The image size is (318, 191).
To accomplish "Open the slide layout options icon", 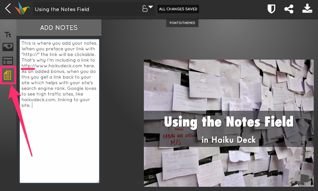I will tap(8, 61).
